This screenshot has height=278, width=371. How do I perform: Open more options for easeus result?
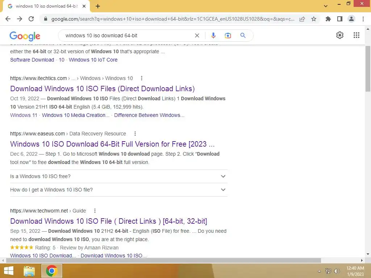(135, 134)
